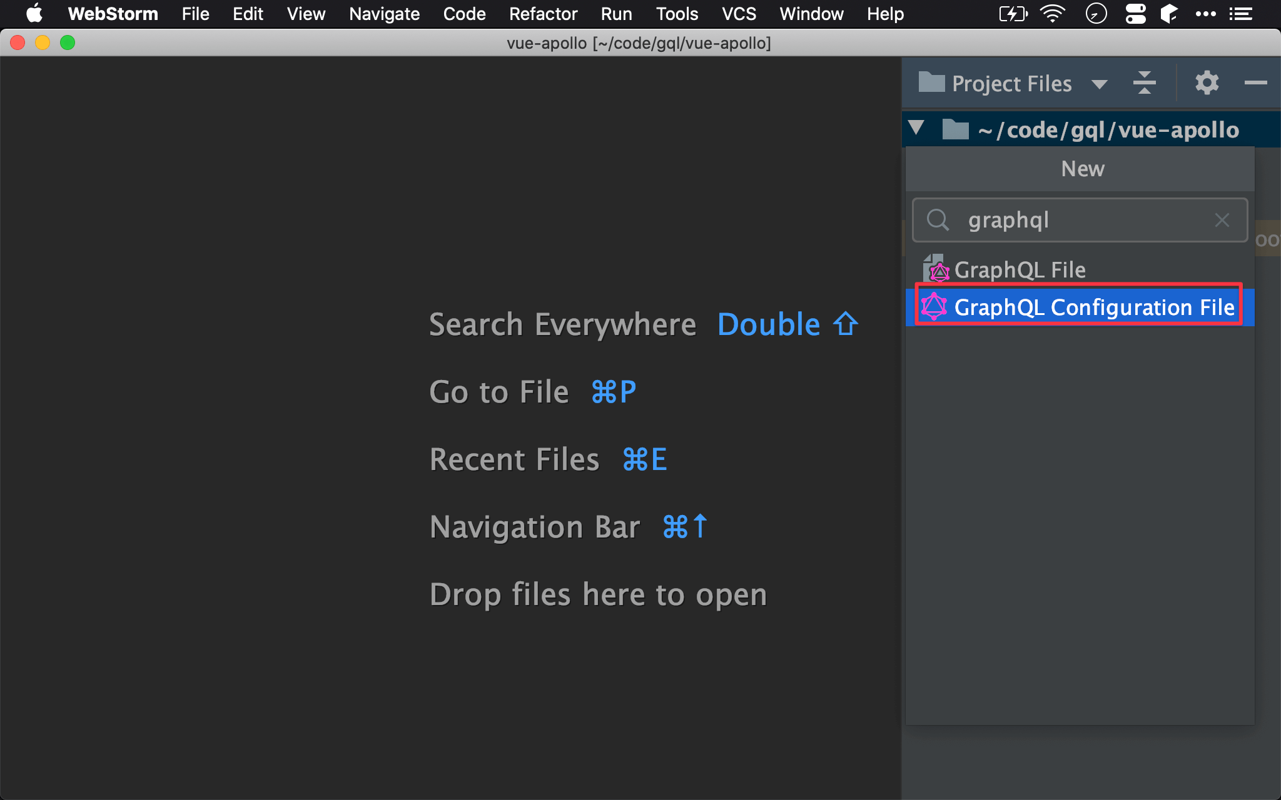Viewport: 1281px width, 800px height.
Task: Click the graphql search field
Action: click(x=1080, y=220)
